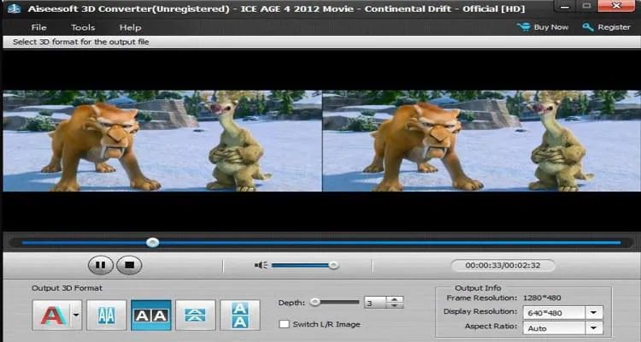The width and height of the screenshot is (641, 342).
Task: Click the Depth value input field
Action: [375, 303]
